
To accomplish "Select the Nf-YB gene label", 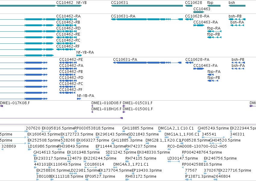I will [82, 3].
